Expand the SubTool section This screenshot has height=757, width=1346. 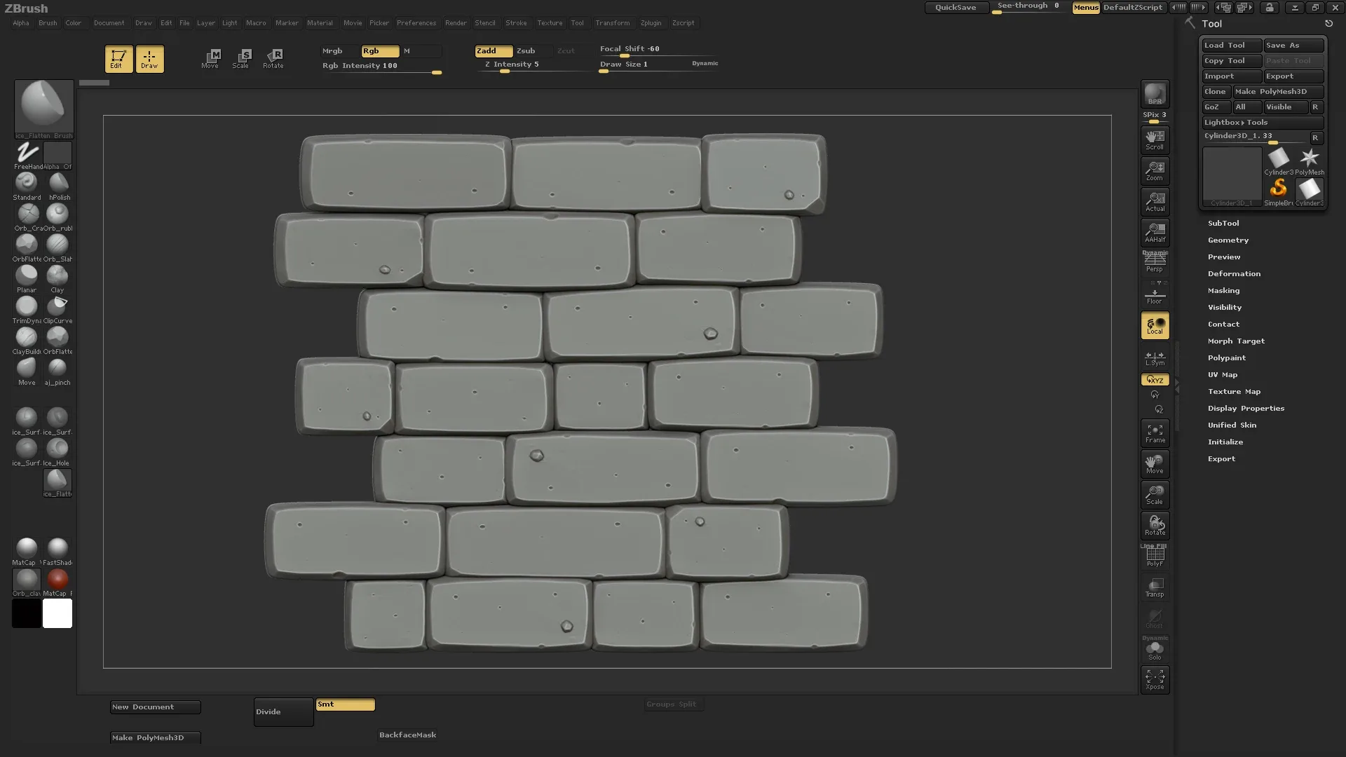[x=1223, y=223]
